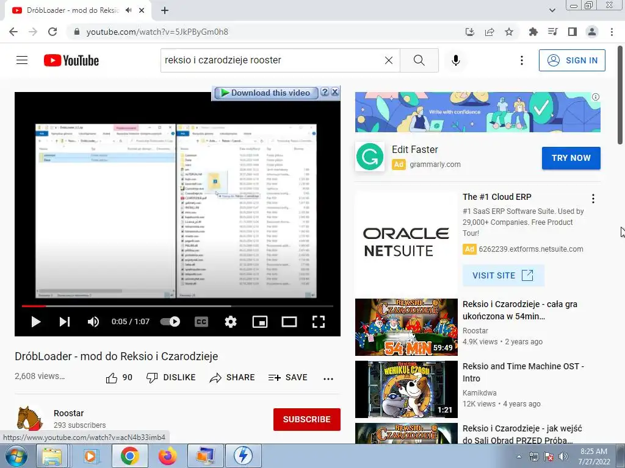This screenshot has height=468, width=625.
Task: Click the DISLIKE button
Action: click(171, 377)
